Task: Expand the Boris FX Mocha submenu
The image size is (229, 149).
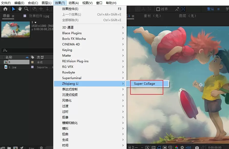Action: 90,39
